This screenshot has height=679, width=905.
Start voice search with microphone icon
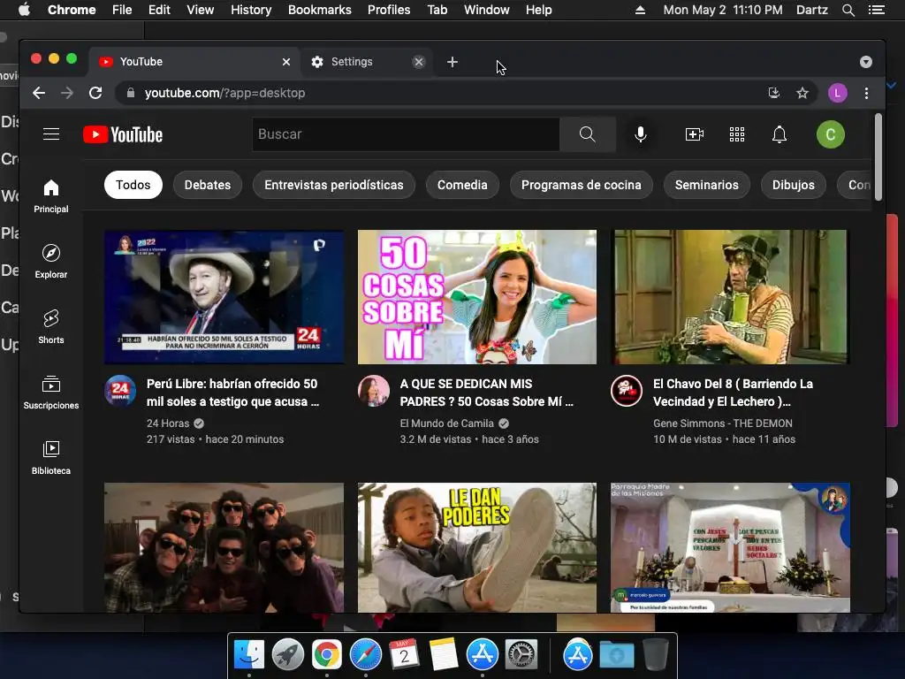[x=640, y=134]
